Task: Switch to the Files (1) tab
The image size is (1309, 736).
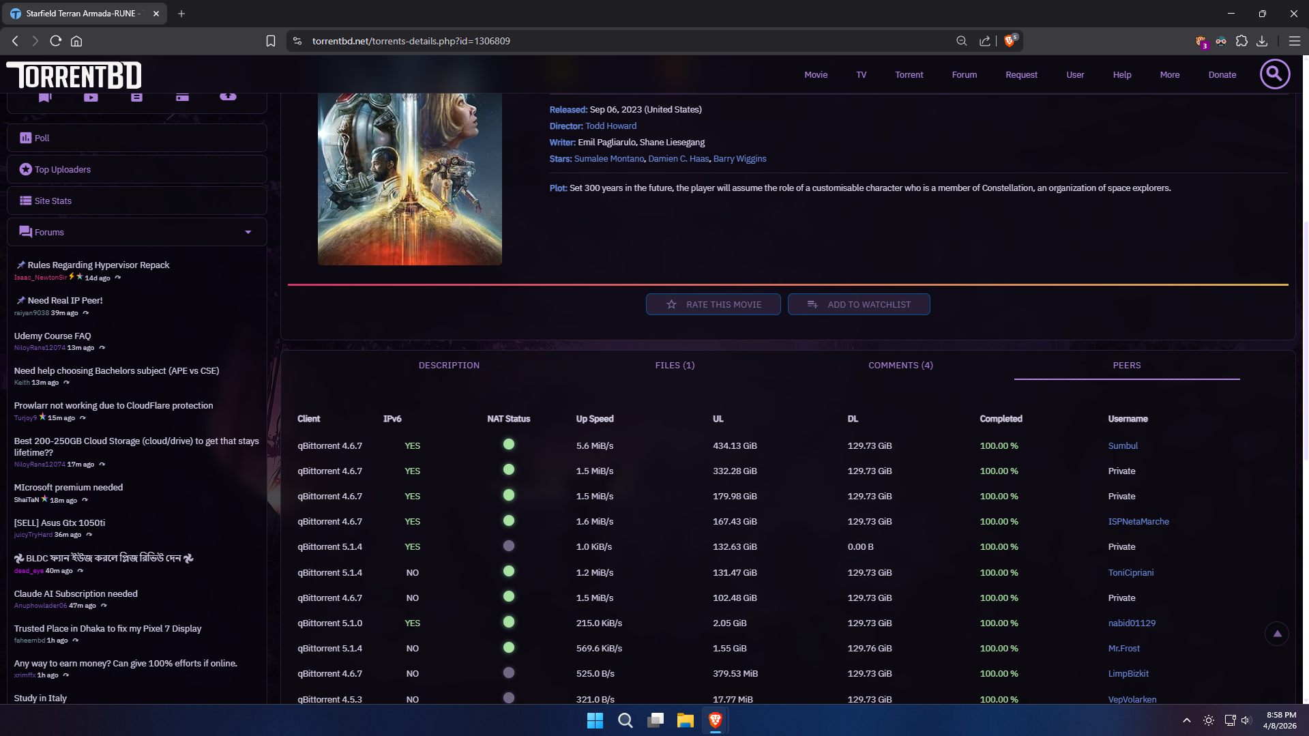Action: pyautogui.click(x=675, y=366)
